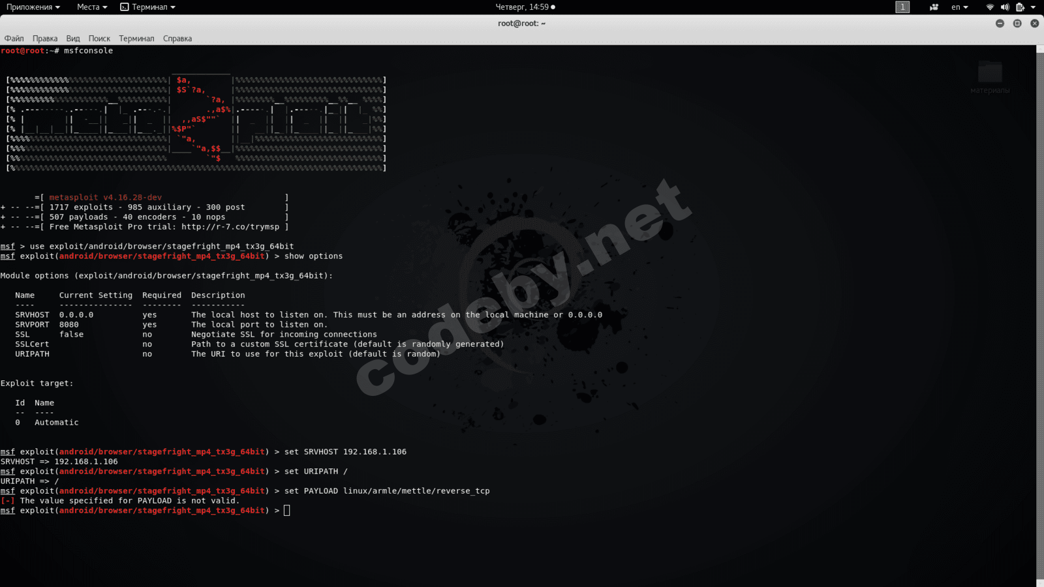Click the 0.0.0.0 current setting value
The image size is (1044, 587).
(76, 315)
